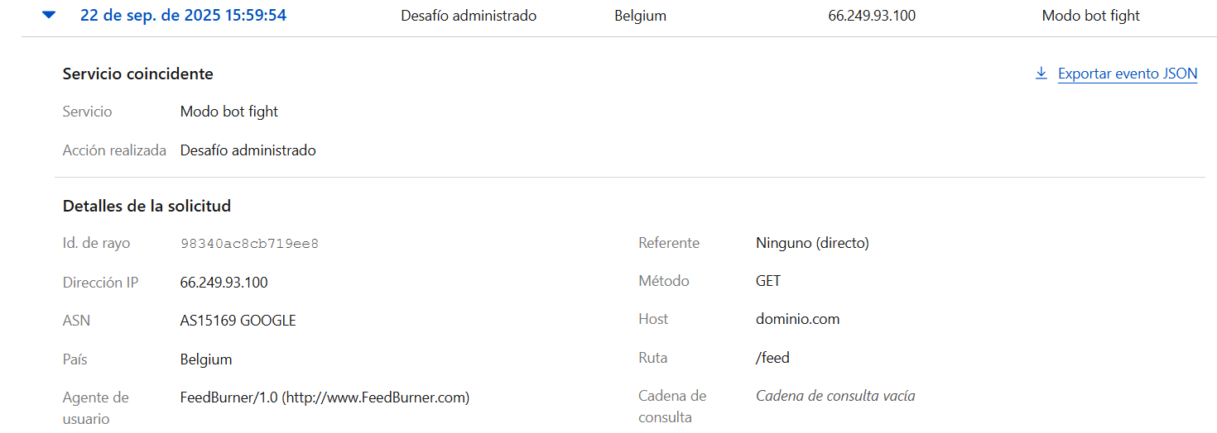Click the event timestamp 22 de sep. de 2025
This screenshot has height=433, width=1217.
(183, 15)
